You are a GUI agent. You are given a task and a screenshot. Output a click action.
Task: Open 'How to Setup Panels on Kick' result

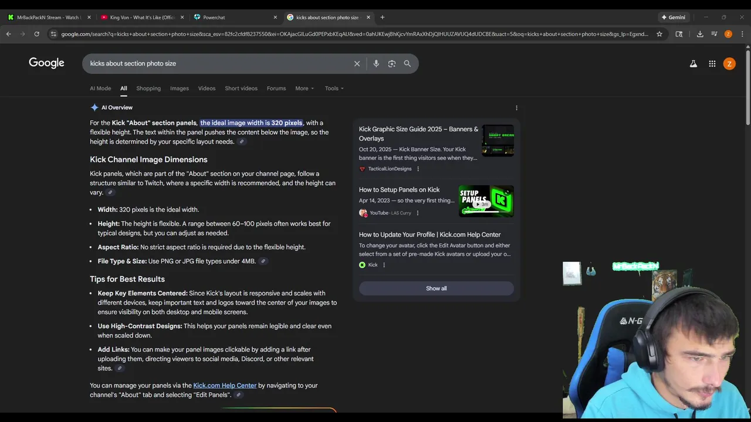pos(399,190)
